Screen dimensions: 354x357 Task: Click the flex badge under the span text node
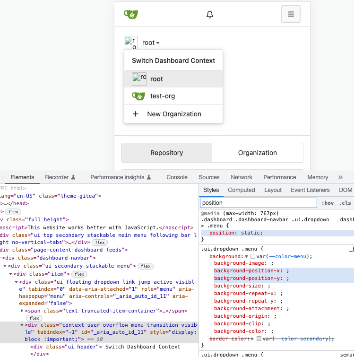tap(34, 318)
